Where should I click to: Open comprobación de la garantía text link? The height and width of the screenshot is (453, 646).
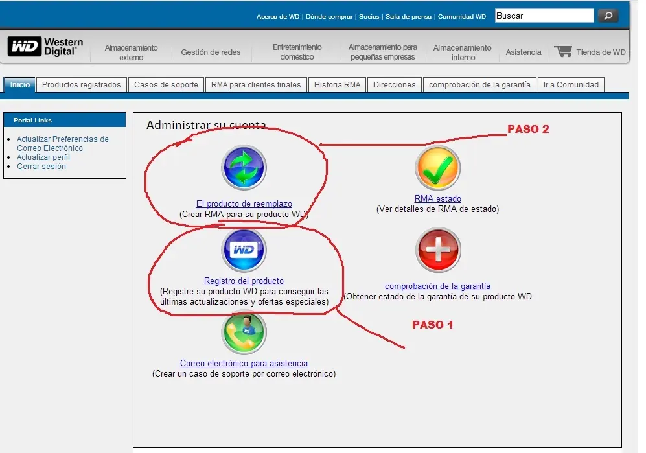click(x=437, y=286)
